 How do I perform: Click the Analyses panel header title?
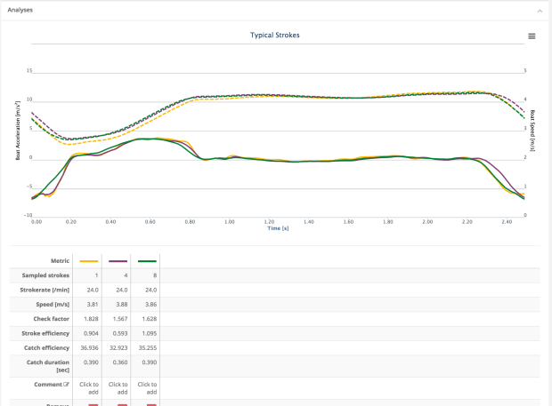click(x=20, y=10)
